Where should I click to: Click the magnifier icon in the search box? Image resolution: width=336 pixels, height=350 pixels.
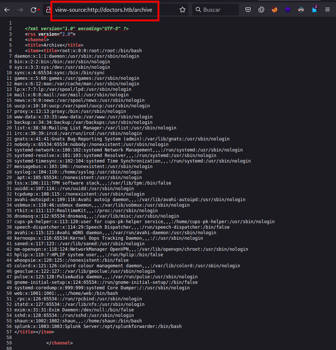[198, 10]
